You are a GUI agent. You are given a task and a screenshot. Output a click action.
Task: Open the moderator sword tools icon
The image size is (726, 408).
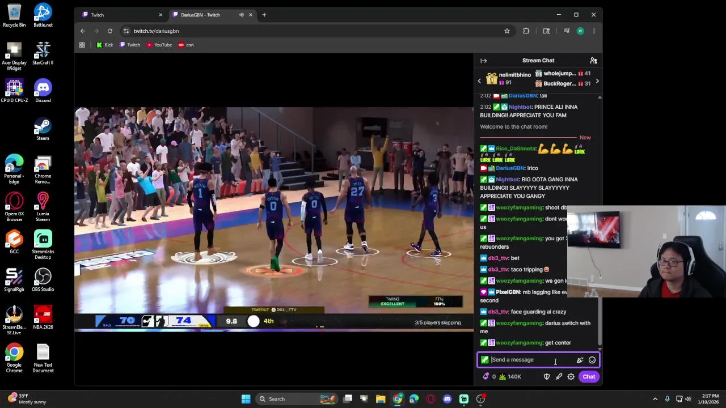(x=559, y=376)
